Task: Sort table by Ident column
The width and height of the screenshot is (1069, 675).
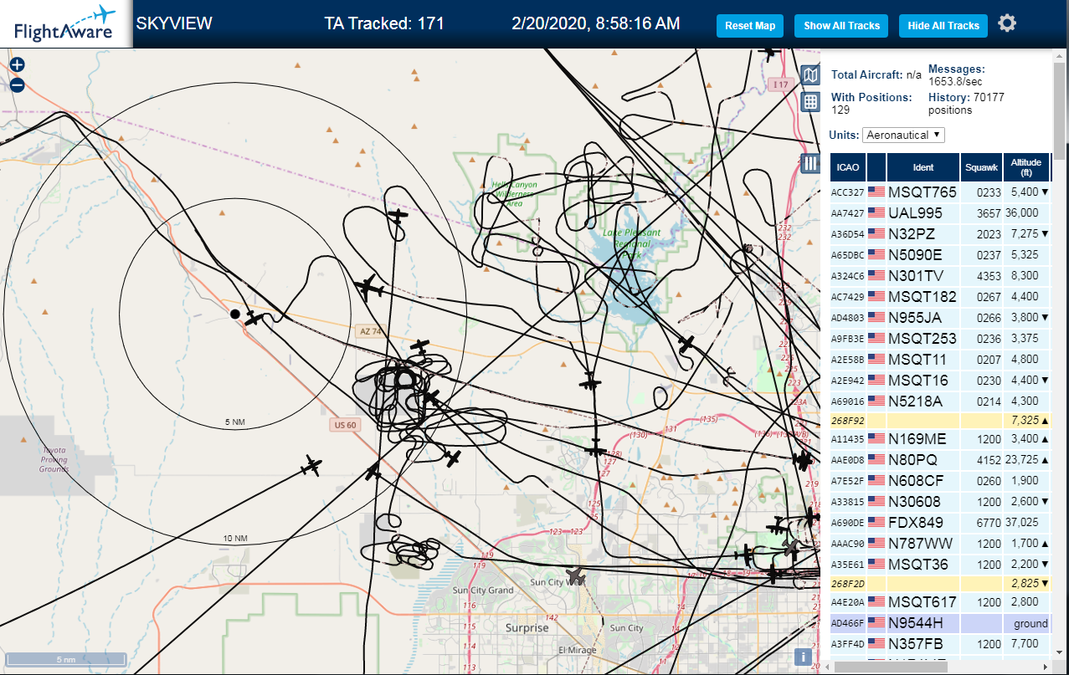Action: 923,167
